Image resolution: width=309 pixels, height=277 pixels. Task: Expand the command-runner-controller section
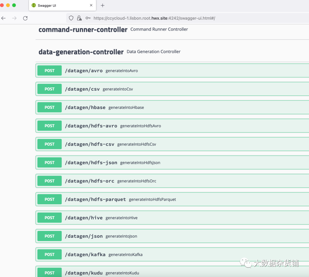[x=172, y=29]
